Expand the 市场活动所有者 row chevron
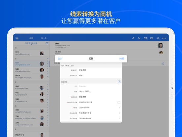The width and height of the screenshot is (182, 137). (119, 113)
